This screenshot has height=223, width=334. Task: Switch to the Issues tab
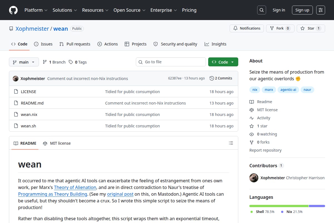(x=43, y=44)
